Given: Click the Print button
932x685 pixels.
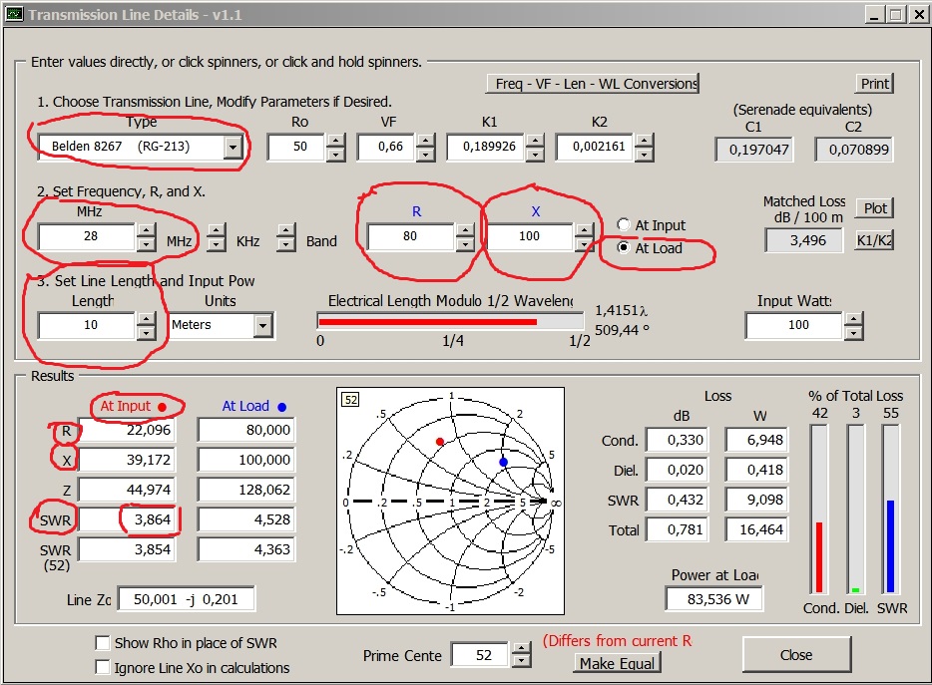Looking at the screenshot, I should 874,84.
